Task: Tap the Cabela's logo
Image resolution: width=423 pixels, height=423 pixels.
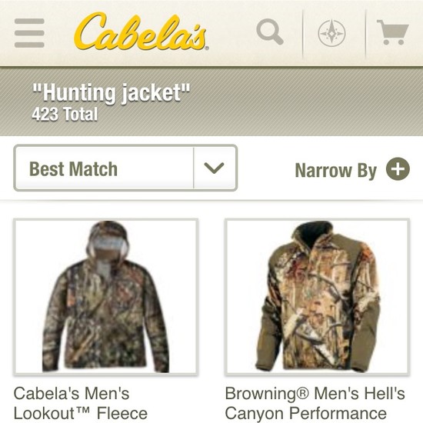Action: click(141, 32)
